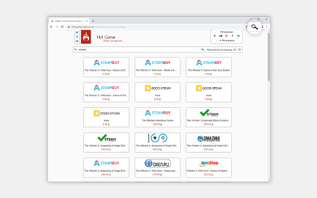This screenshot has width=317, height=198.
Task: Go back with the browser back arrow
Action: [x=52, y=27]
